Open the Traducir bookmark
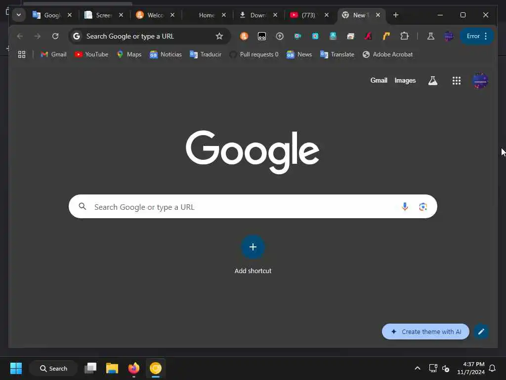The width and height of the screenshot is (506, 380). coord(206,54)
